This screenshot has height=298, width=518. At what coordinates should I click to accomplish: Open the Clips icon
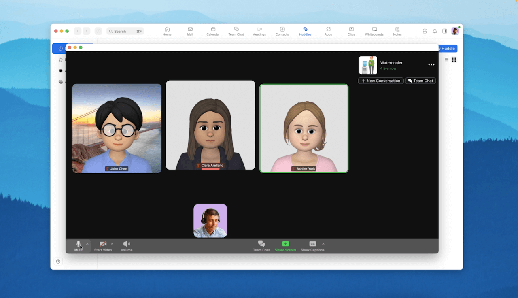tap(351, 31)
